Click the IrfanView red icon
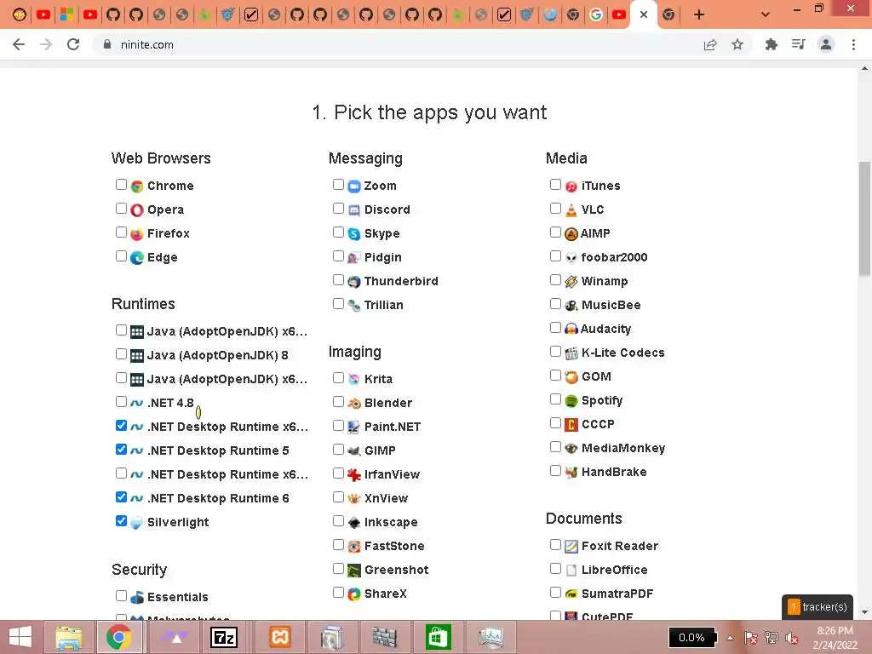This screenshot has width=872, height=654. click(354, 475)
